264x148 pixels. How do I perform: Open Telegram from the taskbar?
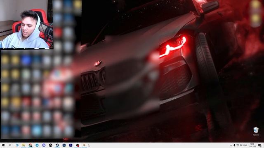(x=37, y=145)
